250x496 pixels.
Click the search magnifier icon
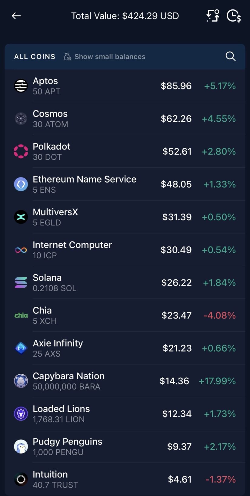230,56
